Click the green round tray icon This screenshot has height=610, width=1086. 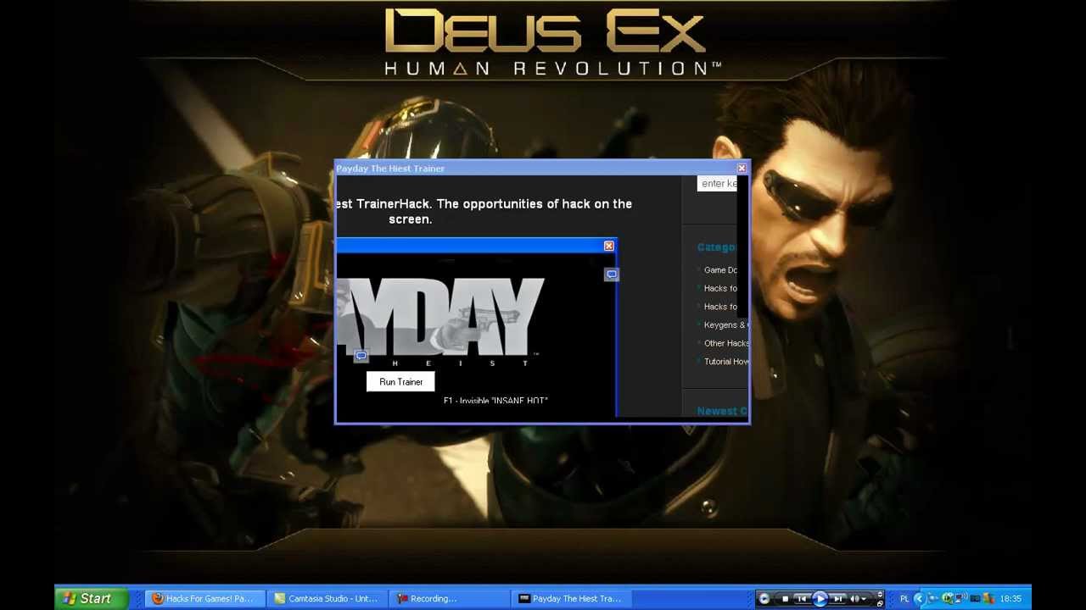[x=948, y=599]
